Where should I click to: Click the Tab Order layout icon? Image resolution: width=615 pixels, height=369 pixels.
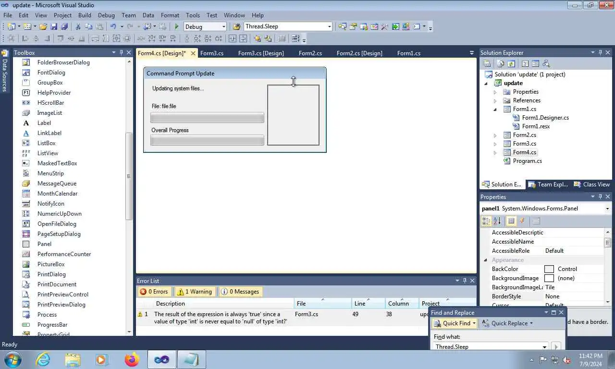(x=295, y=38)
